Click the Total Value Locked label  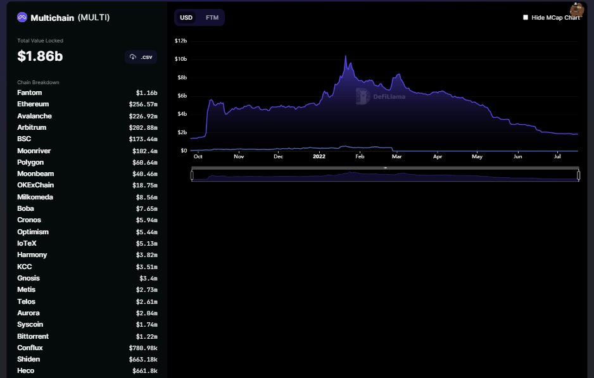pos(40,41)
